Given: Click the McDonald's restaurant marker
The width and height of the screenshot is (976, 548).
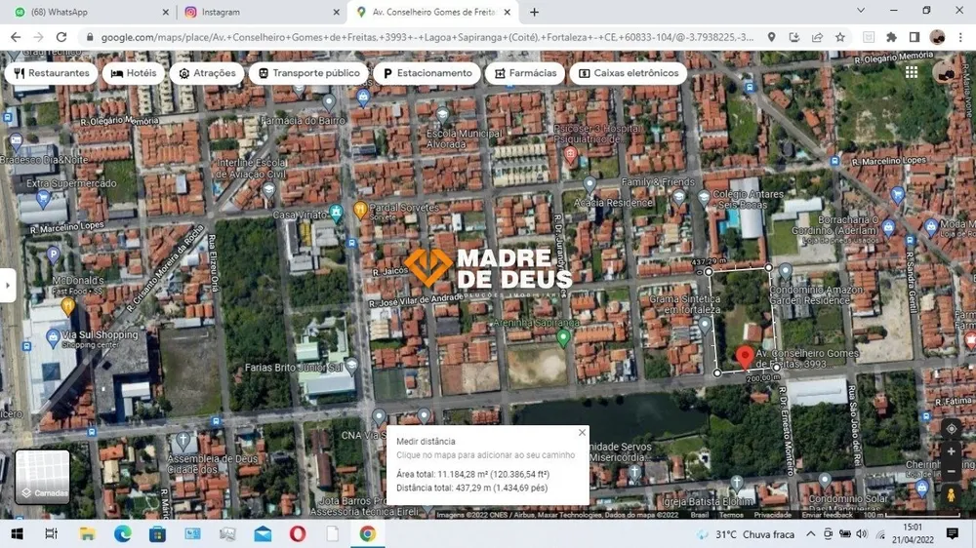Looking at the screenshot, I should click(x=68, y=305).
